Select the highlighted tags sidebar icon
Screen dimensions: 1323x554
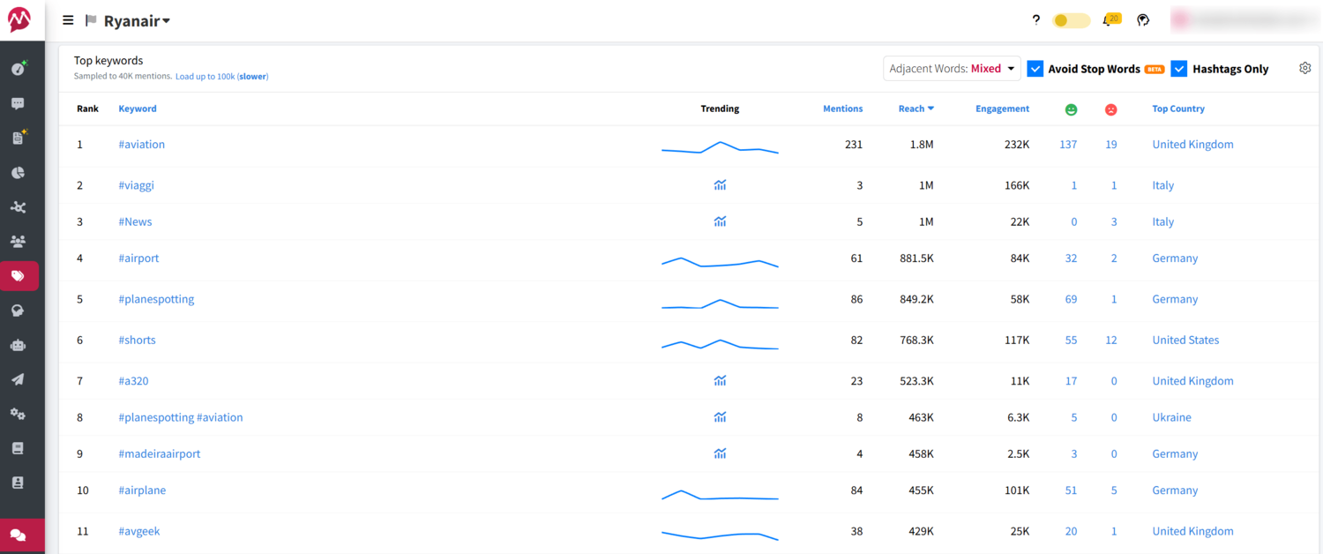(x=19, y=276)
